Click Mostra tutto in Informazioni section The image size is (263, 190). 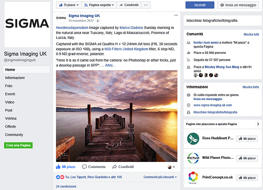tap(251, 87)
